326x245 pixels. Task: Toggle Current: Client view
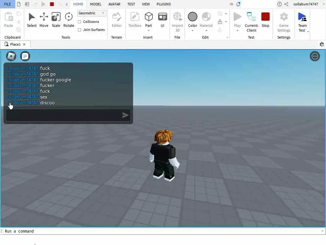click(252, 22)
